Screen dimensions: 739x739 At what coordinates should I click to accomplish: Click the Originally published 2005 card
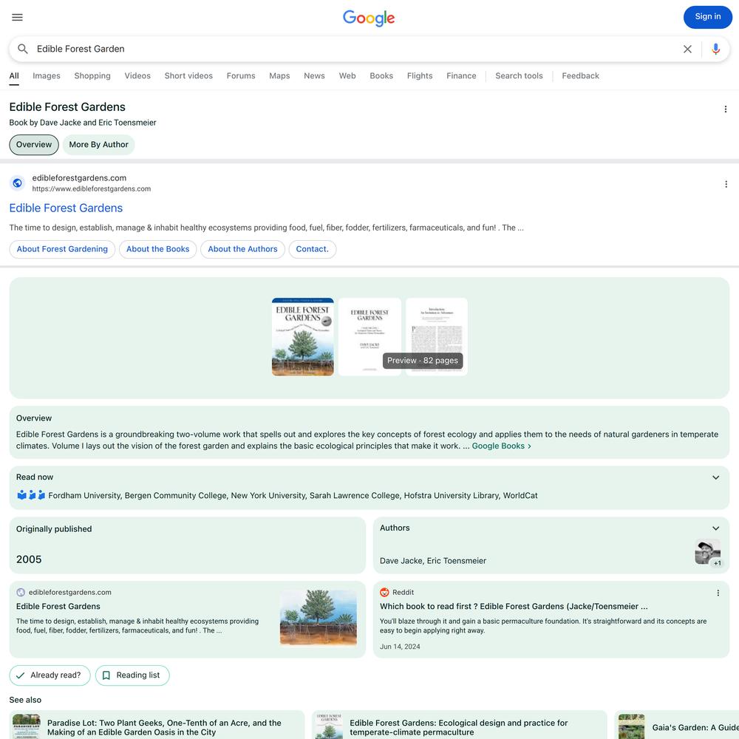[188, 545]
